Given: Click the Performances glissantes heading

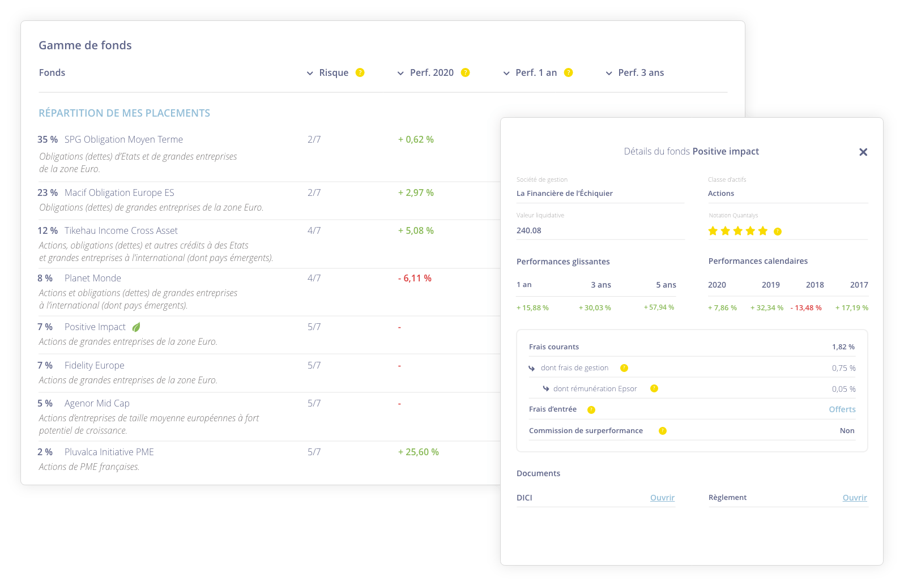Looking at the screenshot, I should pyautogui.click(x=563, y=262).
